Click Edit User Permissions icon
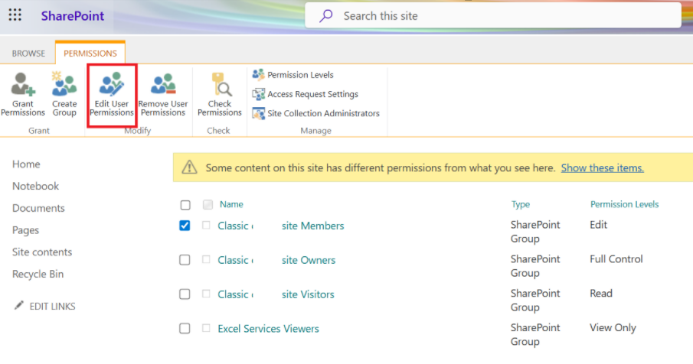This screenshot has height=364, width=693. [x=112, y=84]
